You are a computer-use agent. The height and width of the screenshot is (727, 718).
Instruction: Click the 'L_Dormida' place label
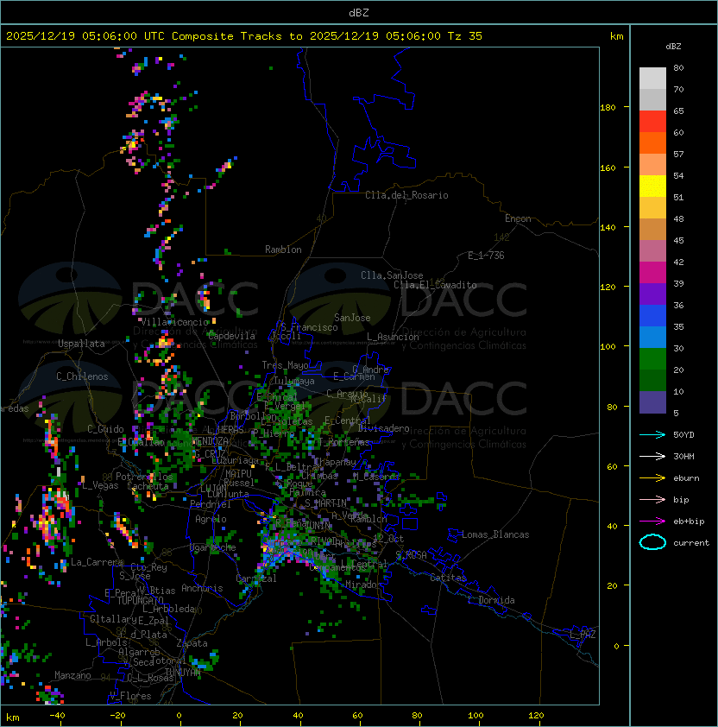pyautogui.click(x=491, y=600)
